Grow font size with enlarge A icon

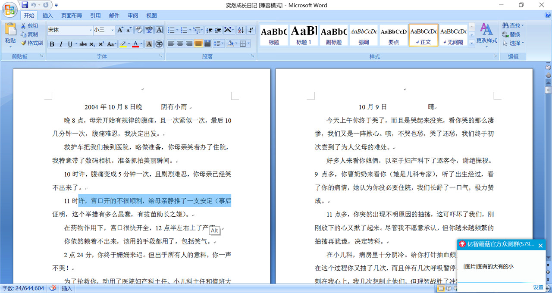120,30
